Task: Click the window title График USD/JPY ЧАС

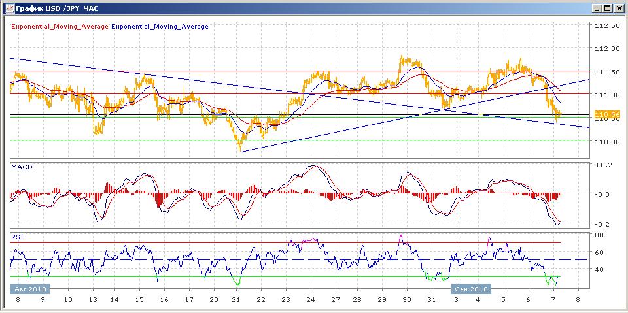Action: [58, 8]
